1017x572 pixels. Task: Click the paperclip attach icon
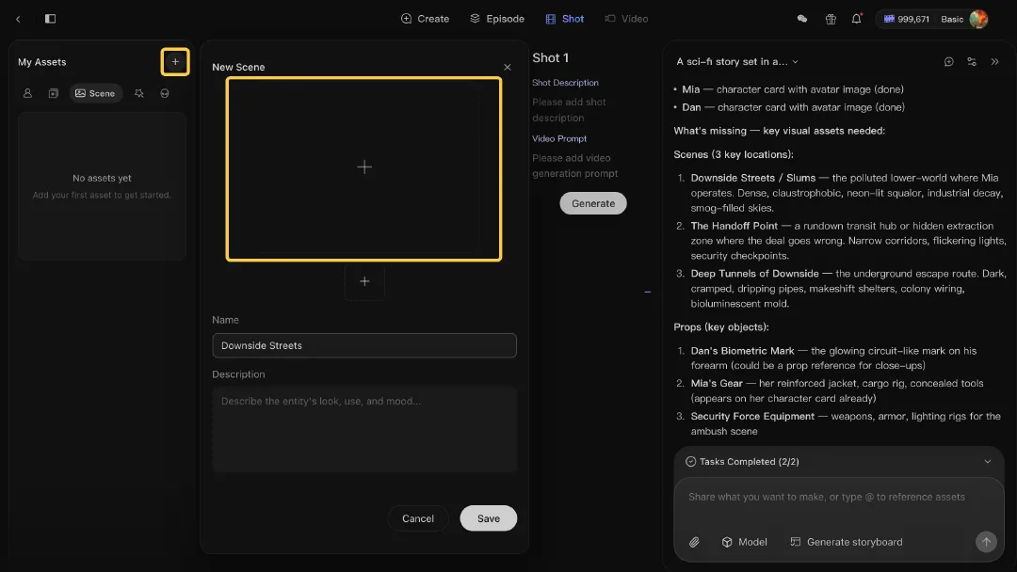694,542
